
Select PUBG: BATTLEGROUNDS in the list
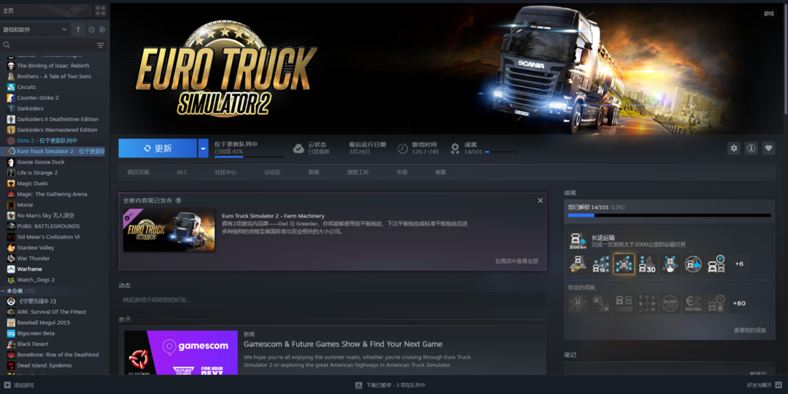[48, 226]
